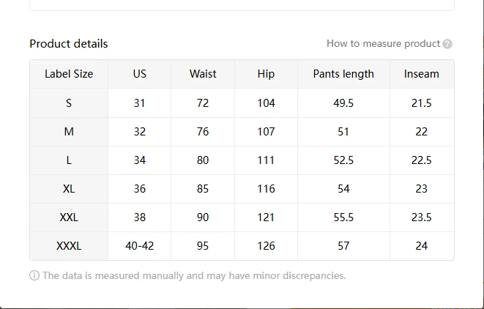Click the 126 hip measurement cell
Viewport: 484px width, 309px height.
[x=266, y=246]
